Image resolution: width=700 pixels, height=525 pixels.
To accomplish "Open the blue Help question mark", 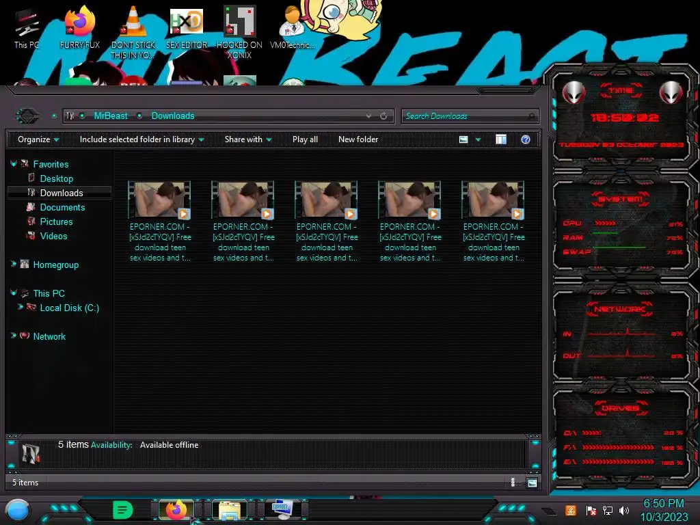I will 526,139.
